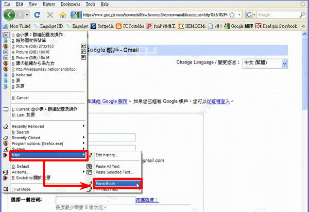Click Cancel in the clipboard menu
Viewport: 309px width, 212px height.
click(48, 97)
